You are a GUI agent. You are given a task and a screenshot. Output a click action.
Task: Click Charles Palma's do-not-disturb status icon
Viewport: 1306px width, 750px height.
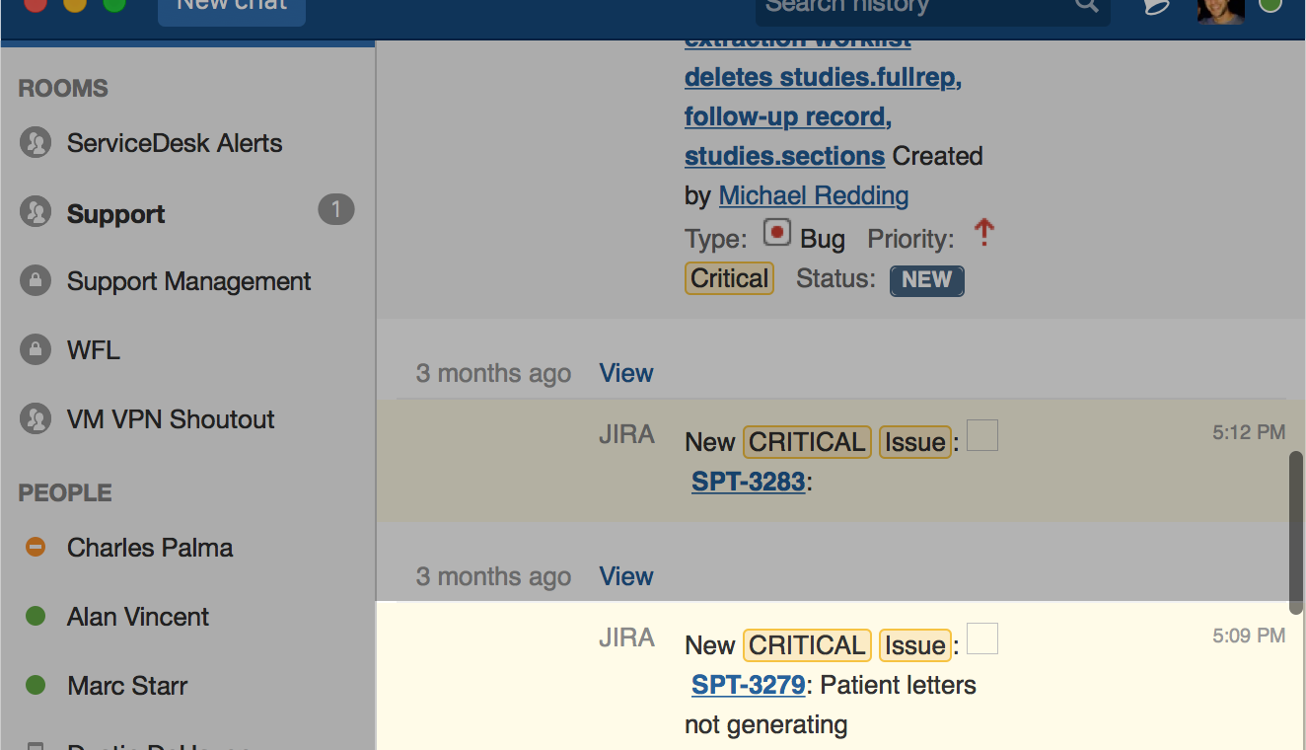(36, 548)
